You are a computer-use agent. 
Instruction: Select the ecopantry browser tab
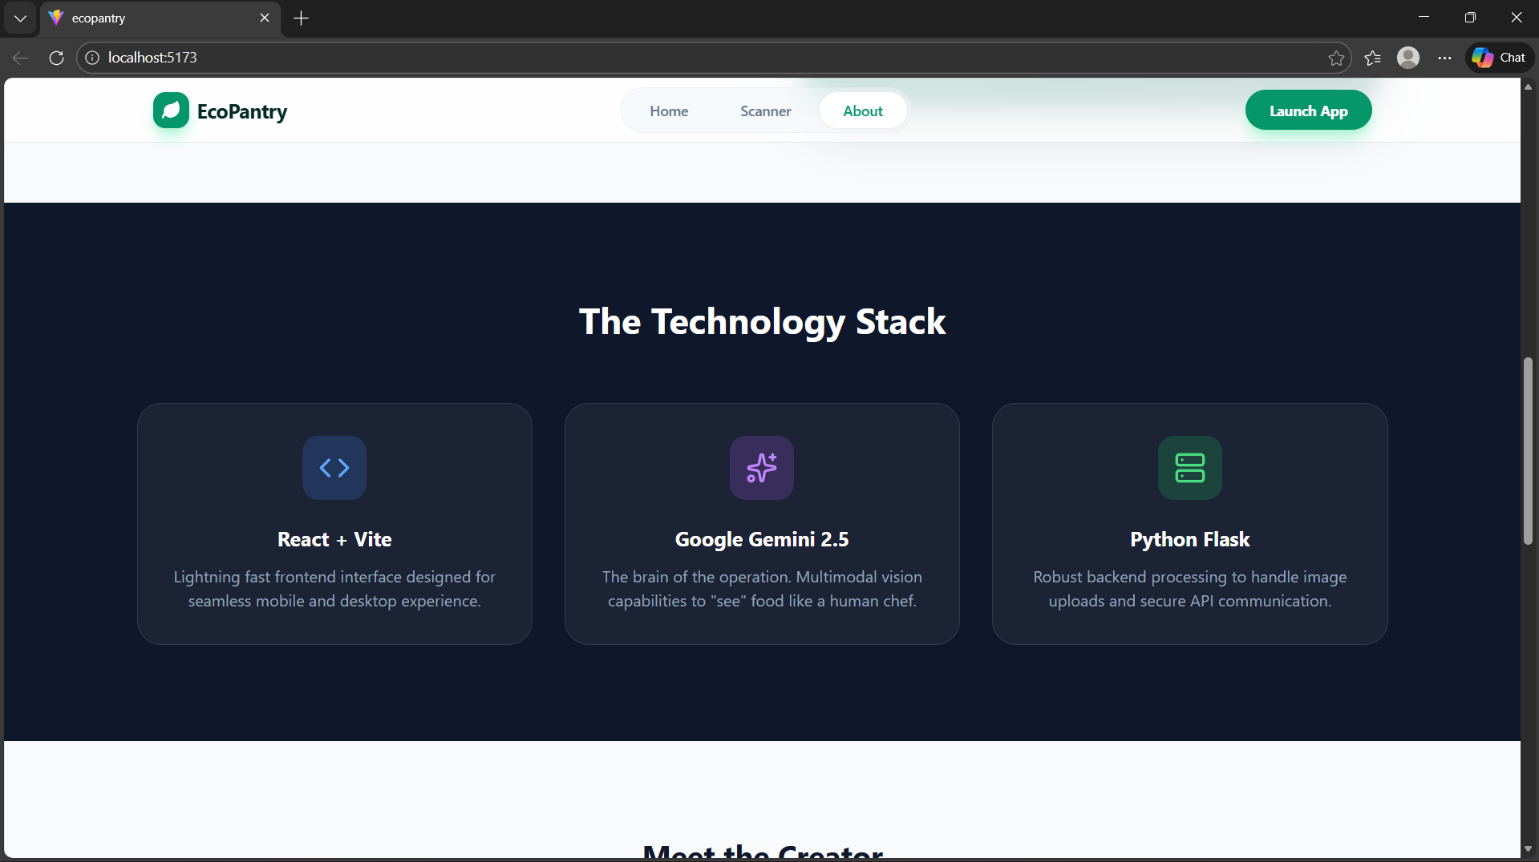(x=160, y=18)
